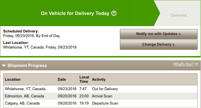Click the Scheduled Delivery date text
201x108 pixels.
tap(32, 36)
